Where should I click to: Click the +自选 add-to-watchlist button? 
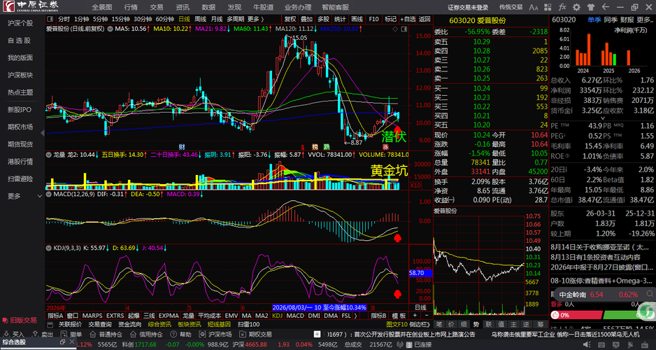coord(408,19)
